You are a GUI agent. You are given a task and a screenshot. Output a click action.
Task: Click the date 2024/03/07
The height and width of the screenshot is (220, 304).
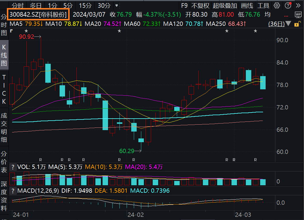tap(89, 15)
